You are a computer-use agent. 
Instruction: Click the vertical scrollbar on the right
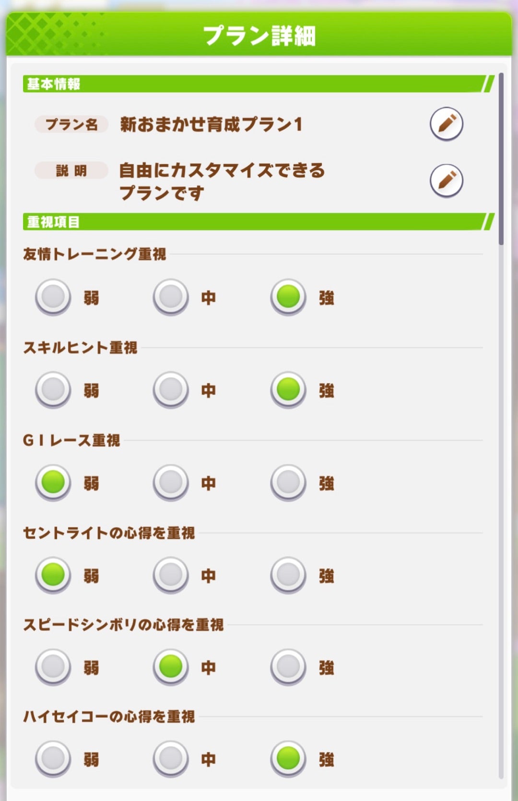pyautogui.click(x=501, y=158)
